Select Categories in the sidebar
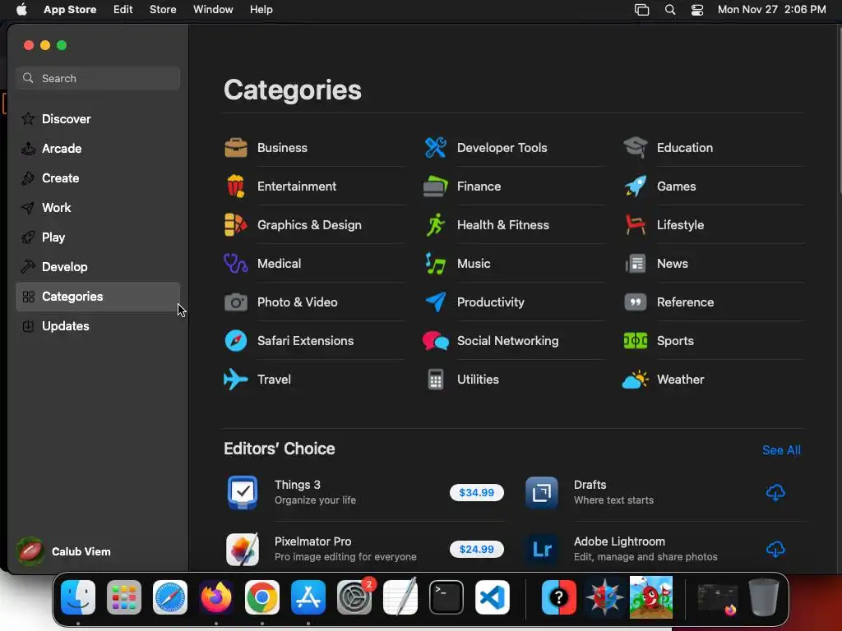 coord(98,296)
